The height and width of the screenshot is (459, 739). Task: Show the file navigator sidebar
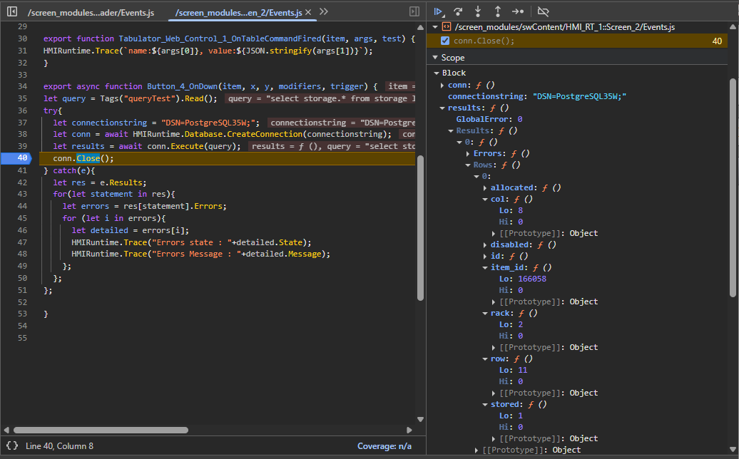pos(12,11)
